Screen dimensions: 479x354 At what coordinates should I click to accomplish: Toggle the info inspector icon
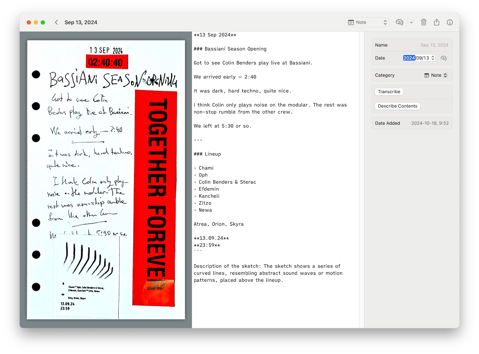point(450,22)
